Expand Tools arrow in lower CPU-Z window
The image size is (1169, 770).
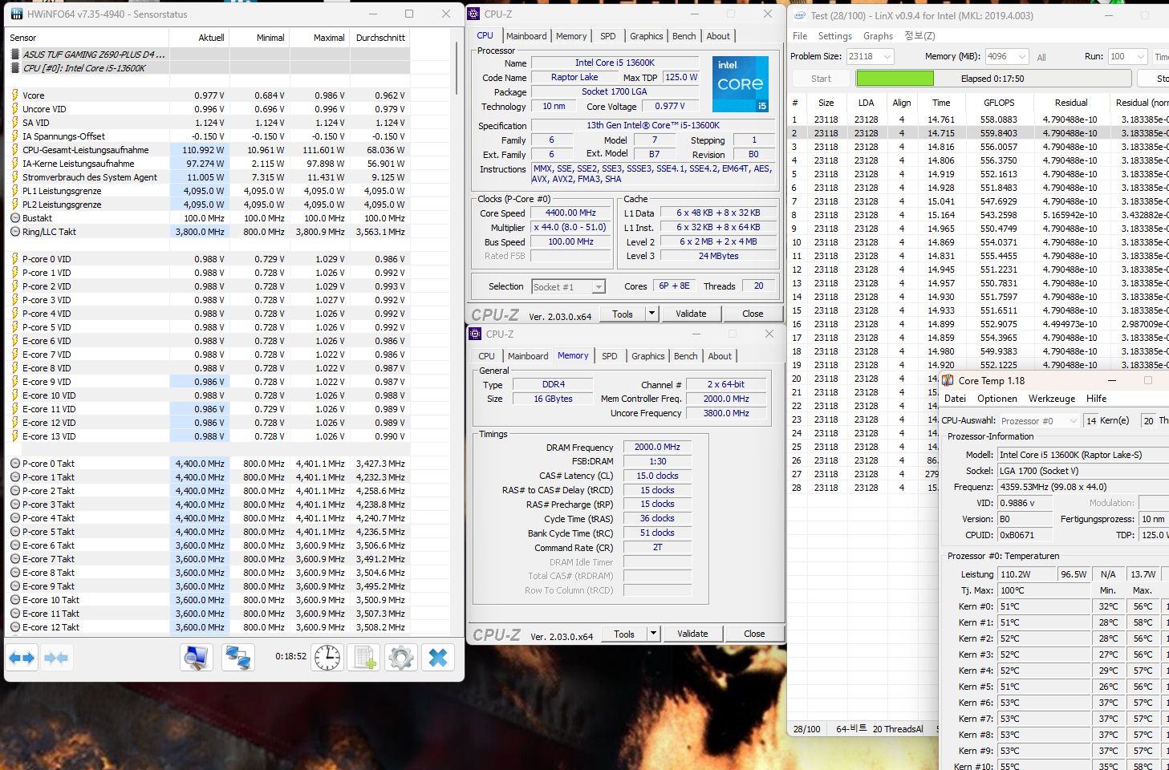[654, 634]
